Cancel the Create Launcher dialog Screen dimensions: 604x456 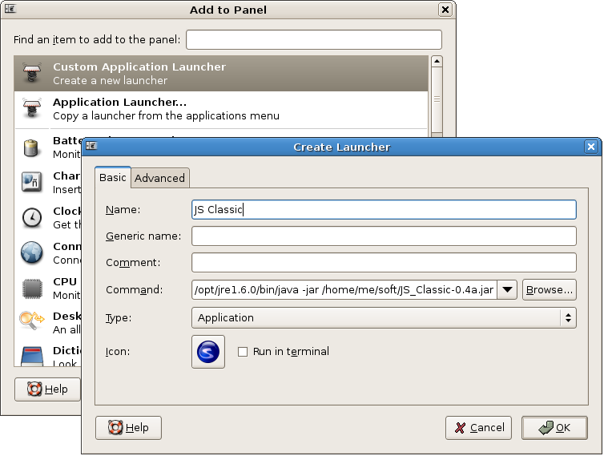click(x=478, y=427)
